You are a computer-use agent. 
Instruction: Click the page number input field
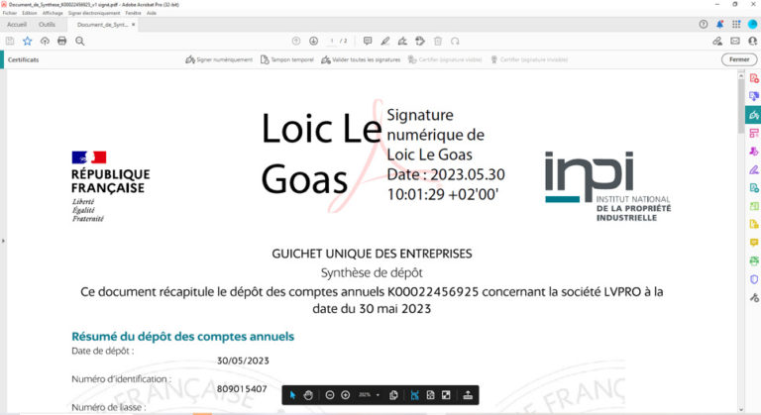331,41
